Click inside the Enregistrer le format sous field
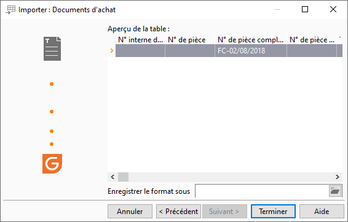This screenshot has width=348, height=222. point(262,191)
